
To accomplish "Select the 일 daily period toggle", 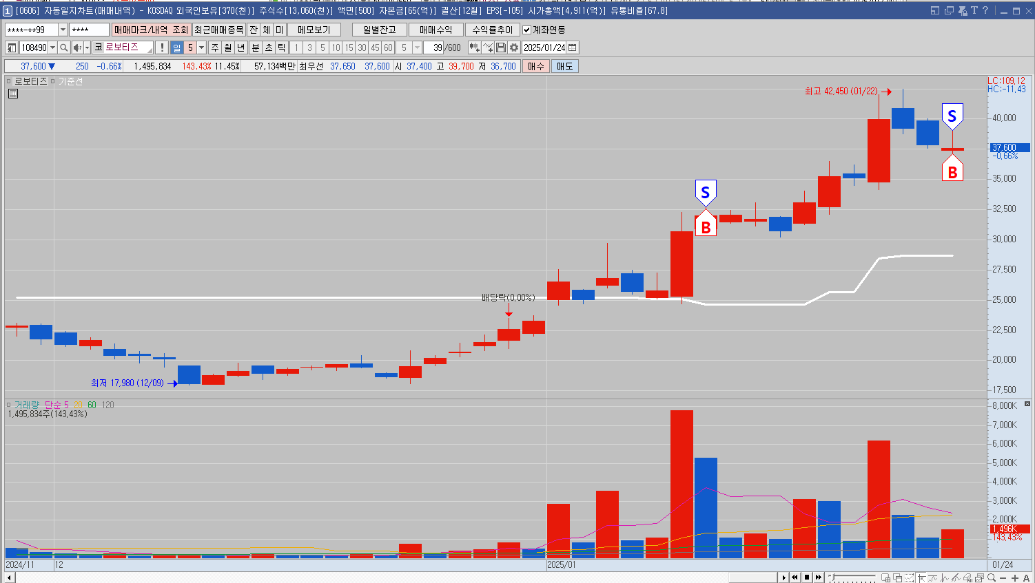I will pos(177,47).
